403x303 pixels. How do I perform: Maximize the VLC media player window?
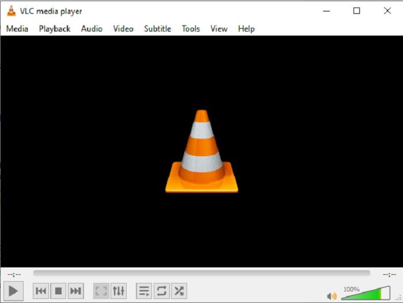click(356, 11)
